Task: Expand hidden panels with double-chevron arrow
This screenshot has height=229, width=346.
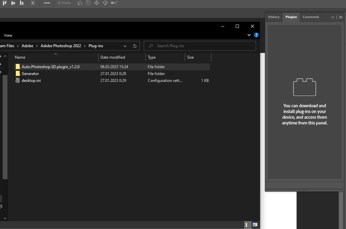Action: click(333, 17)
